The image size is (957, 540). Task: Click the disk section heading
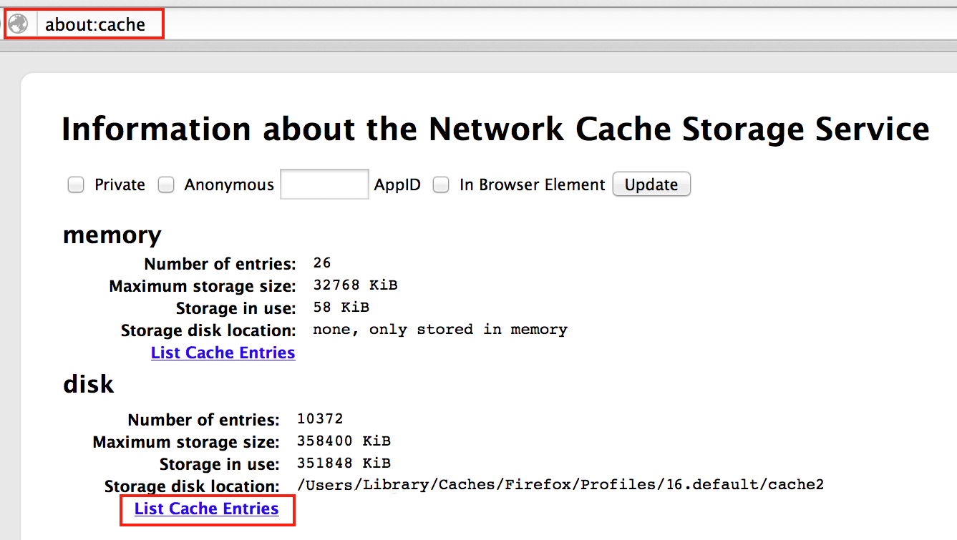87,383
